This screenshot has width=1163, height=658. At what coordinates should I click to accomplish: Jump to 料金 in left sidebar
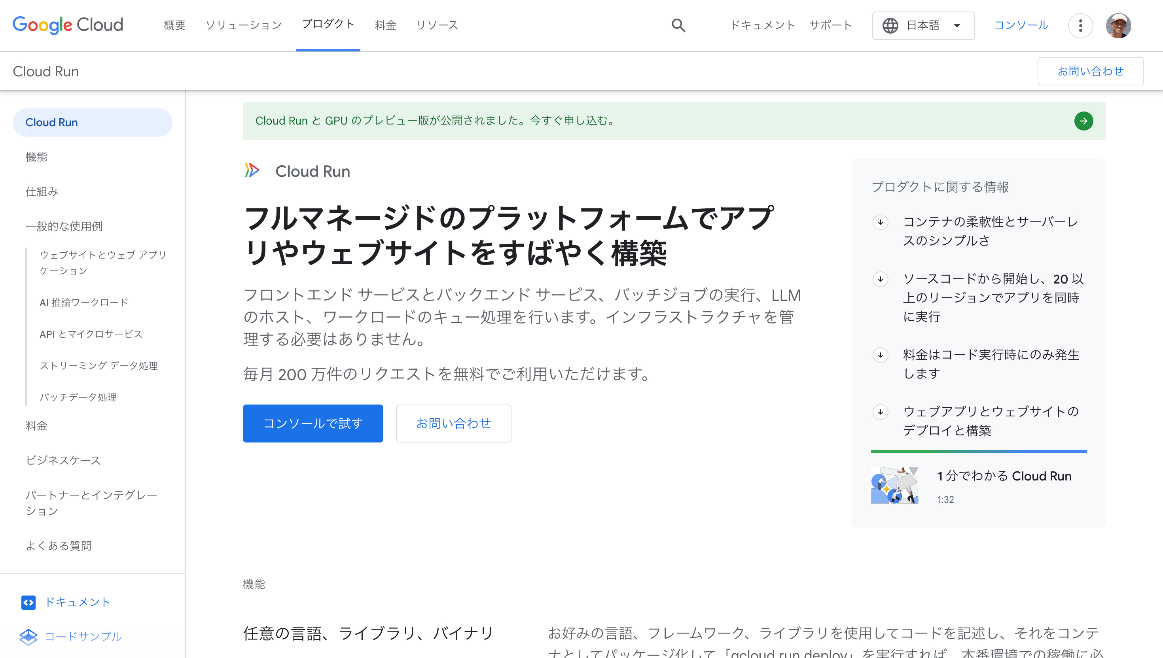coord(36,426)
